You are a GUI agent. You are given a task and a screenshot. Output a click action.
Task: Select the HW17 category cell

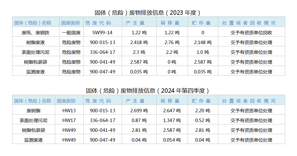point(69,120)
